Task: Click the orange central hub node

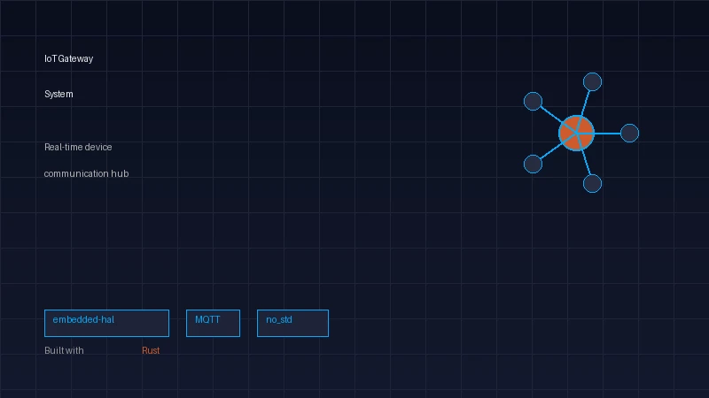Action: [x=576, y=134]
